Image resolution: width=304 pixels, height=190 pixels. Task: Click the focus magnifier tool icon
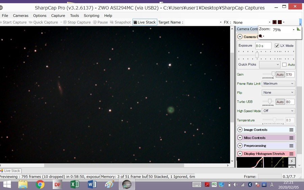[260, 36]
